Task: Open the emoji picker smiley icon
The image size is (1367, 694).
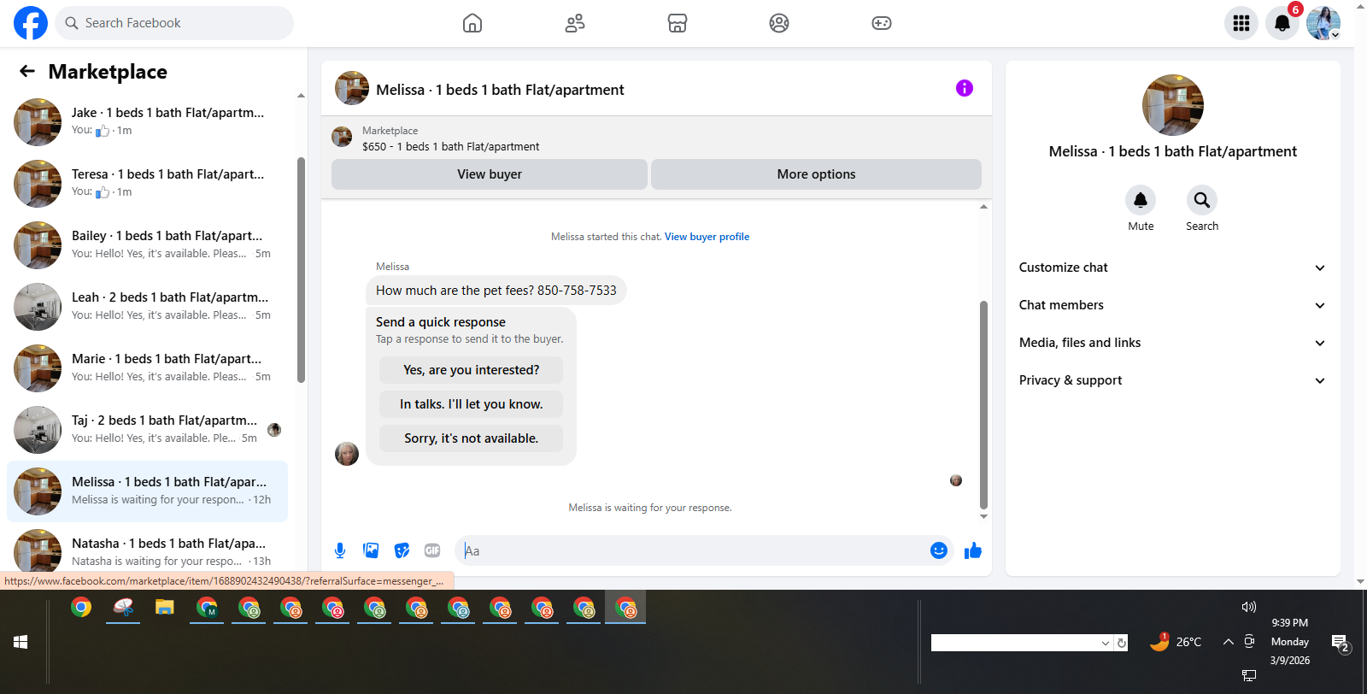Action: [x=939, y=550]
